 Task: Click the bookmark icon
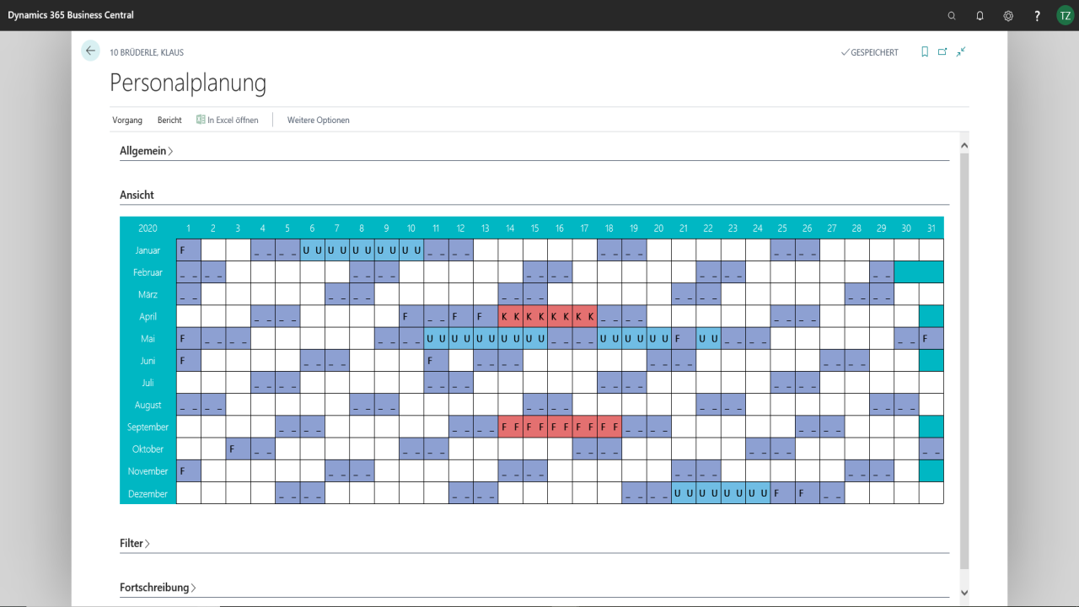click(925, 51)
